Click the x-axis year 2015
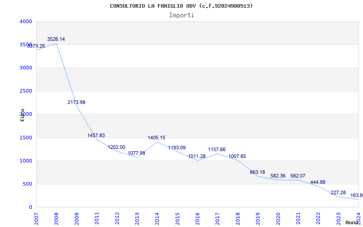Viewport: 363px width, 227px height. coord(177,219)
